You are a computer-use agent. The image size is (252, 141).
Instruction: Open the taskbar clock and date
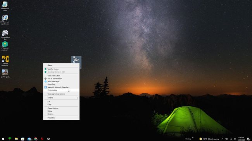[x=241, y=139]
